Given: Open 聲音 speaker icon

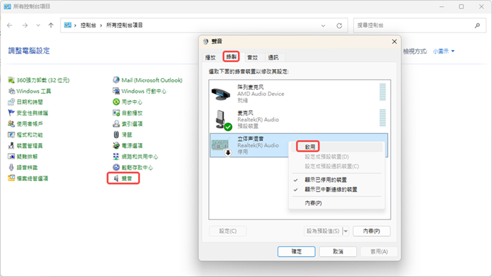Looking at the screenshot, I should pos(116,178).
